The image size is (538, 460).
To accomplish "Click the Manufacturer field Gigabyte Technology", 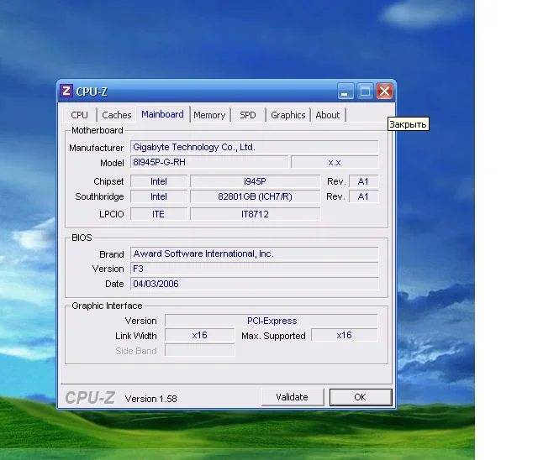I will tap(254, 147).
